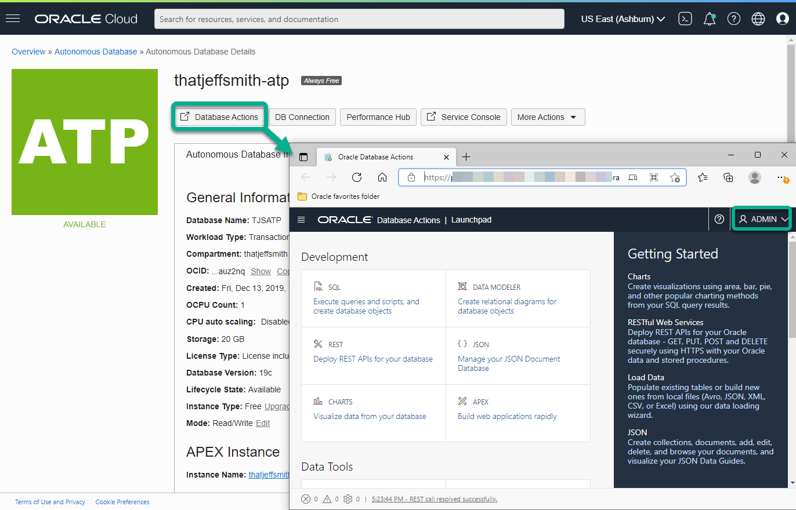Viewport: 796px width, 510px height.
Task: Click the Oracle Database Actions browser tab
Action: click(386, 157)
